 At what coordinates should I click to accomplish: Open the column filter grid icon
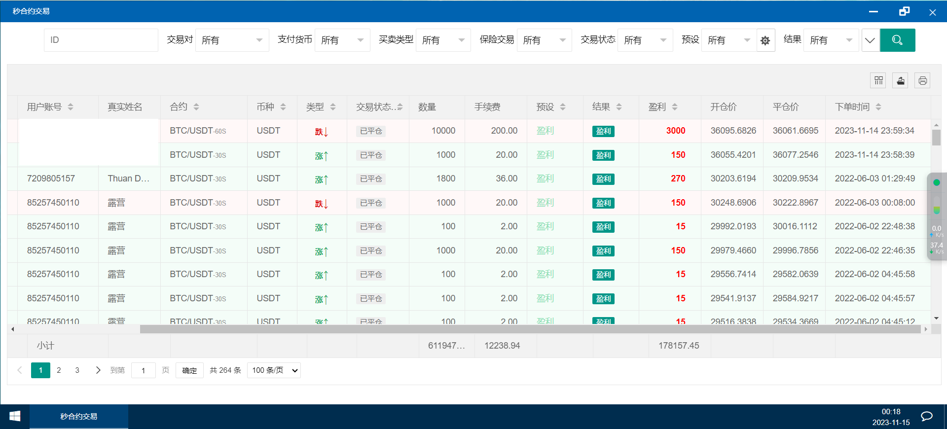878,80
